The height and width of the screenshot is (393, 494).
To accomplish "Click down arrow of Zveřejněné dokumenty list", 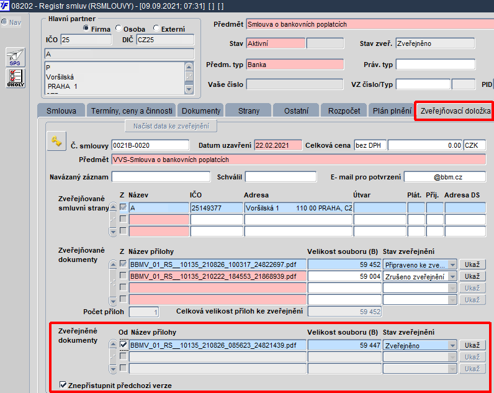I will [113, 368].
